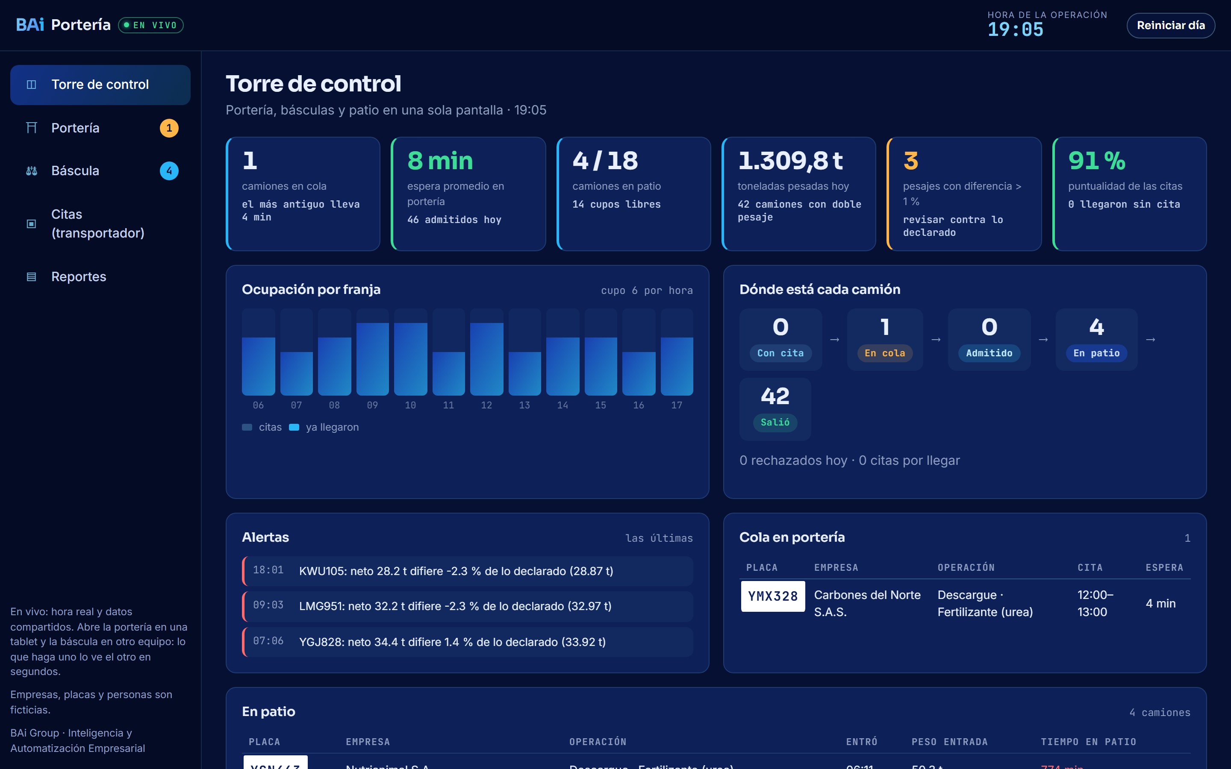Open the Báscula section
The height and width of the screenshot is (769, 1231).
(x=100, y=171)
